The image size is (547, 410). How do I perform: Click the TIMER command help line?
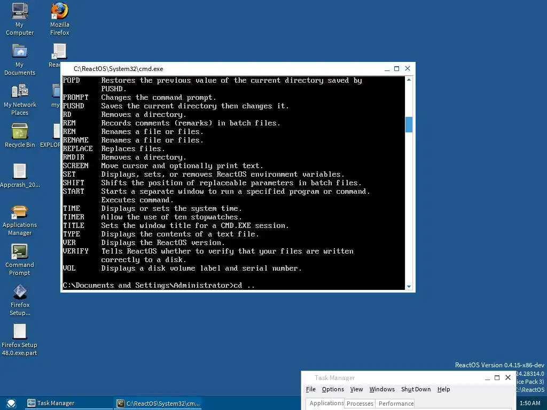click(152, 217)
